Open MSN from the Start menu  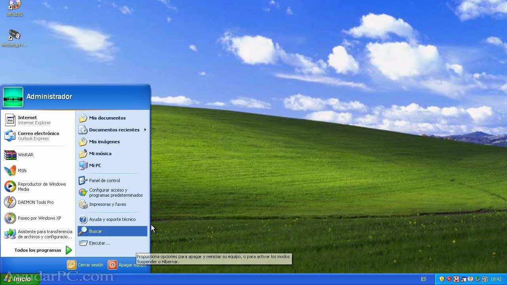click(38, 171)
